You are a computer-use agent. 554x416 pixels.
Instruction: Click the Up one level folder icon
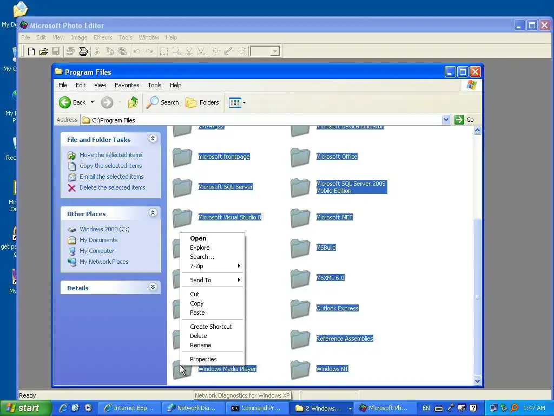click(x=133, y=102)
